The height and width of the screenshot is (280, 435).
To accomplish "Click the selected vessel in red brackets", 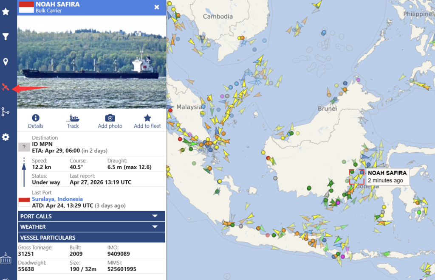I will (x=356, y=177).
